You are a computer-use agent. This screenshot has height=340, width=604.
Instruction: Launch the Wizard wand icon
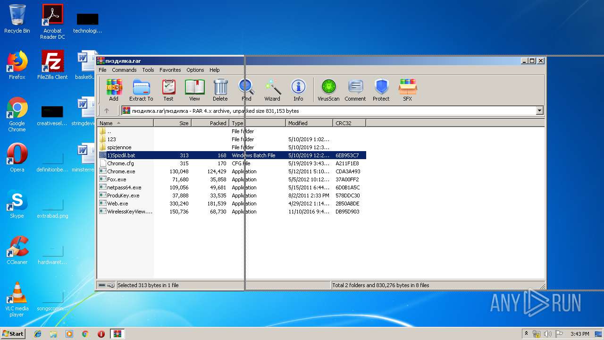pyautogui.click(x=272, y=90)
